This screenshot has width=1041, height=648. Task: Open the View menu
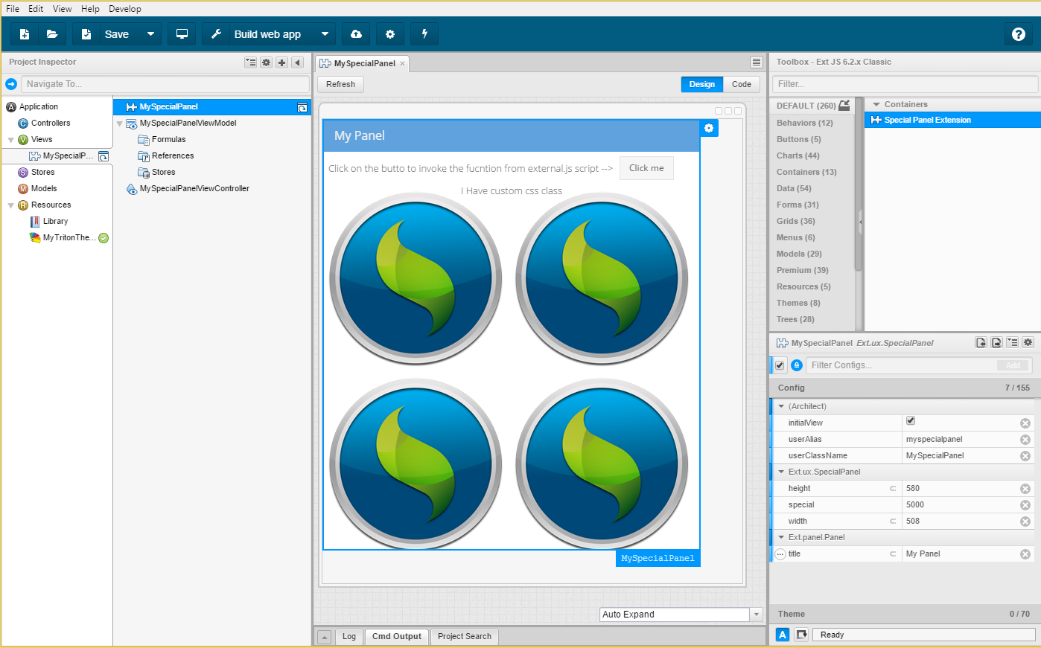[x=63, y=9]
